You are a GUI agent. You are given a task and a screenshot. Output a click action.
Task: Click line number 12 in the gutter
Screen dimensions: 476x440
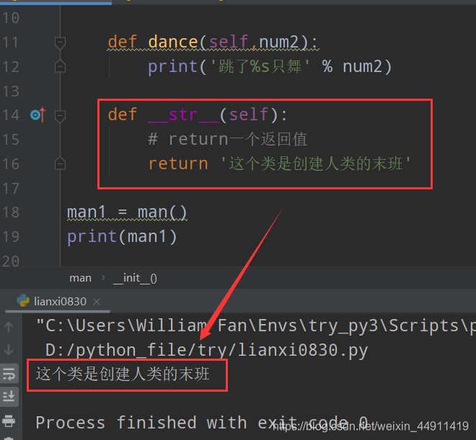click(x=11, y=67)
